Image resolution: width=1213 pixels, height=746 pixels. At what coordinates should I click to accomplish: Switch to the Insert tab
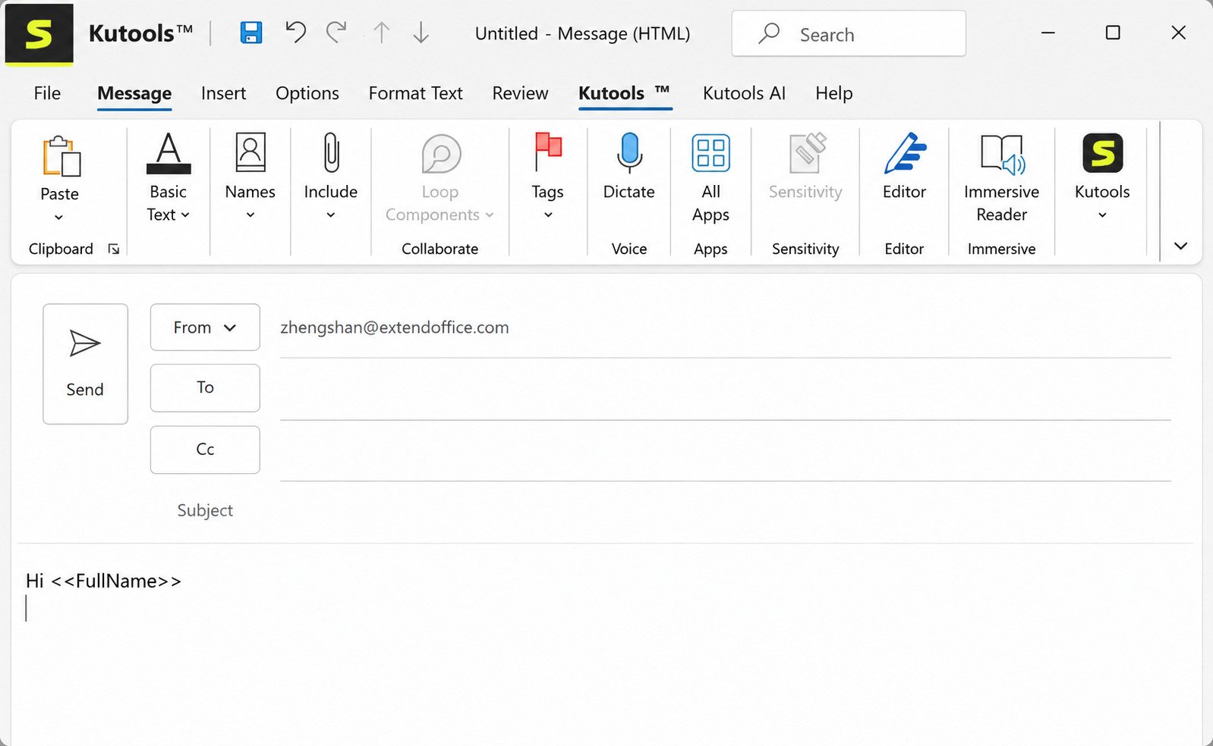pyautogui.click(x=223, y=93)
